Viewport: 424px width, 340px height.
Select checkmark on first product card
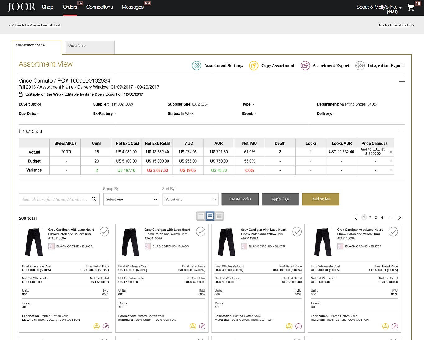[x=104, y=232]
